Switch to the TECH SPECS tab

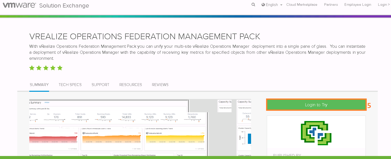pos(70,84)
